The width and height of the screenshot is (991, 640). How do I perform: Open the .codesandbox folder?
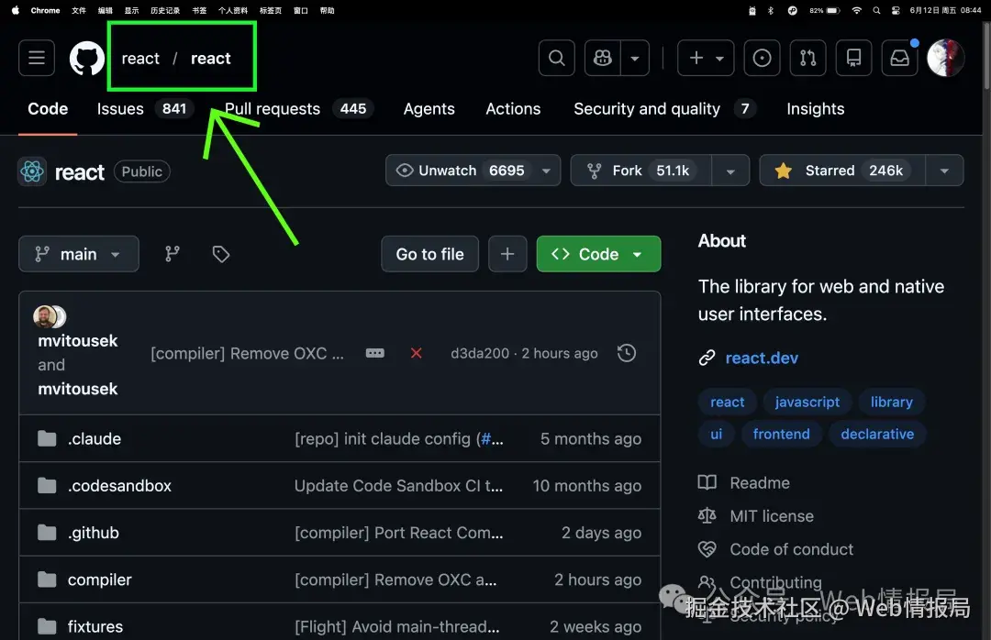(x=119, y=485)
